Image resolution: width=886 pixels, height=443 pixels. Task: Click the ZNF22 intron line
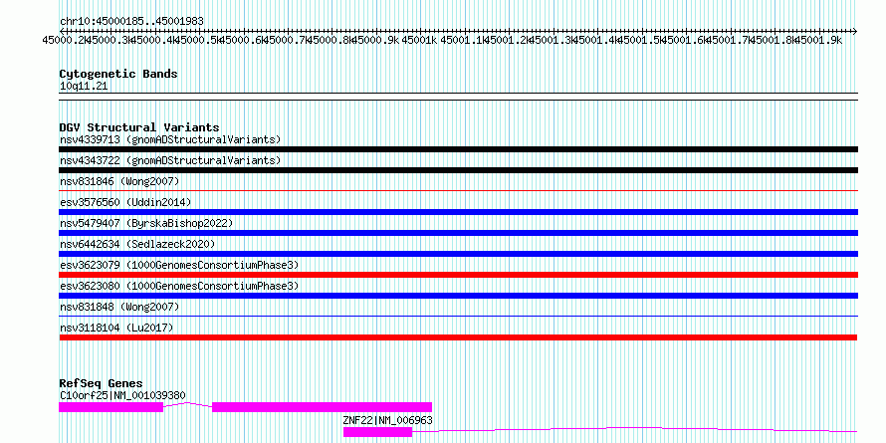tap(635, 429)
